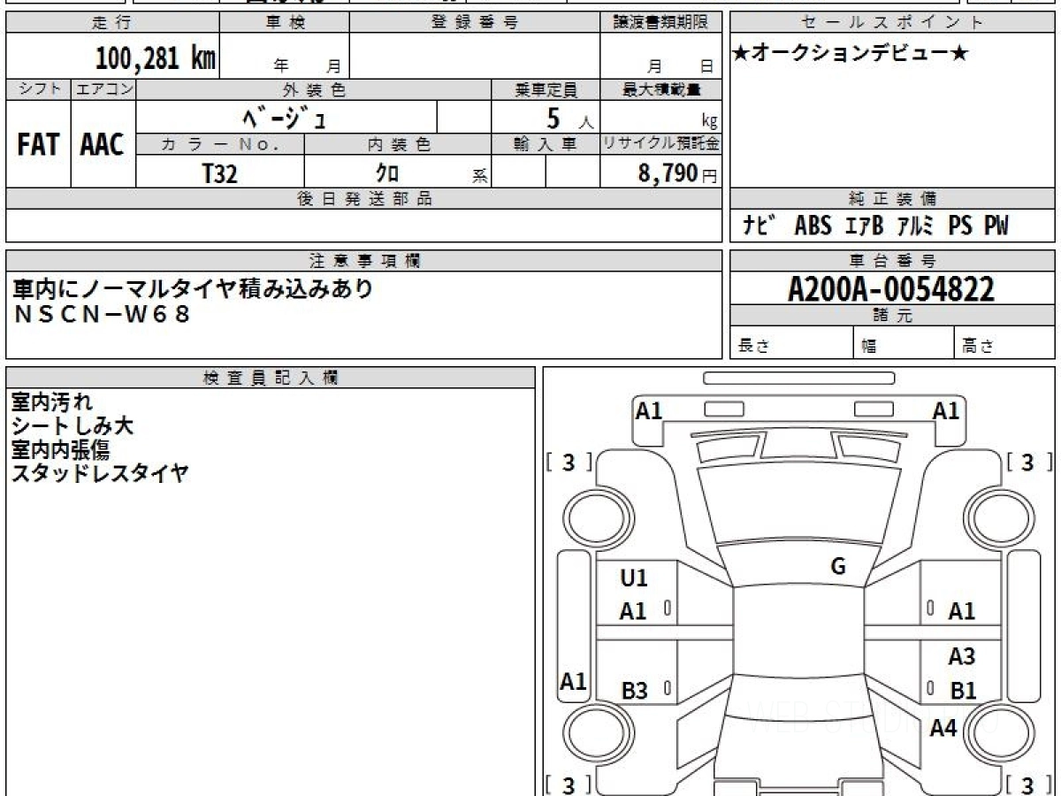This screenshot has width=1061, height=796.
Task: Click the ABS equipment entry
Action: 813,226
